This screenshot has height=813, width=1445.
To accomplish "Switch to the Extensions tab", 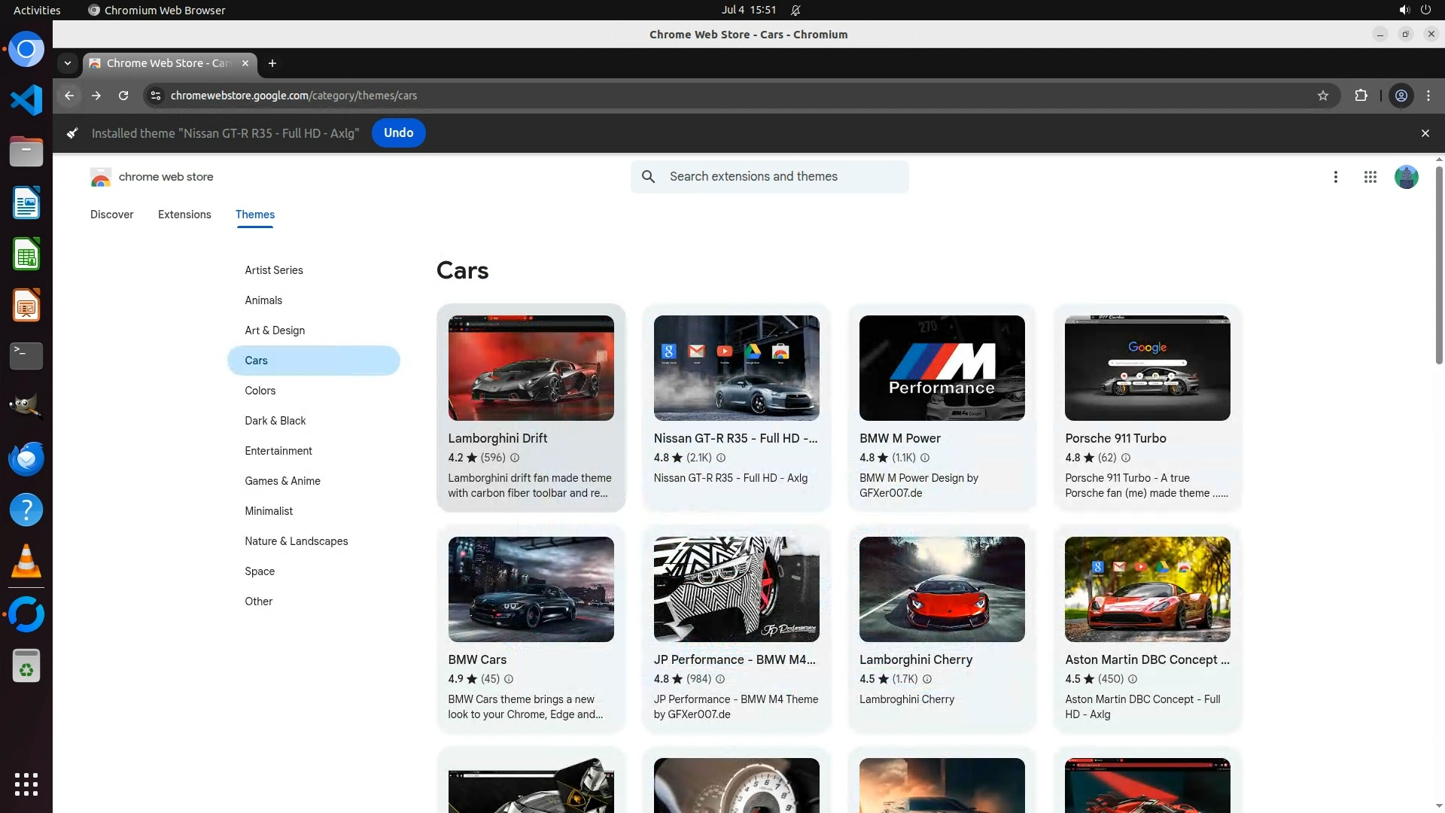I will pyautogui.click(x=184, y=215).
